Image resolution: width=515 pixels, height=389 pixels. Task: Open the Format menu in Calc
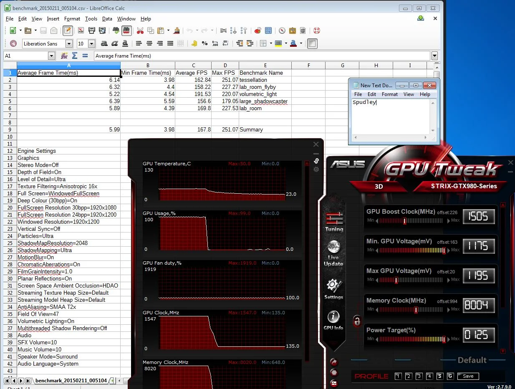tap(72, 19)
